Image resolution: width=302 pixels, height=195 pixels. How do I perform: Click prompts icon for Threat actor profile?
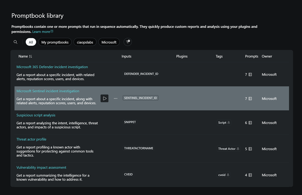[x=250, y=149]
